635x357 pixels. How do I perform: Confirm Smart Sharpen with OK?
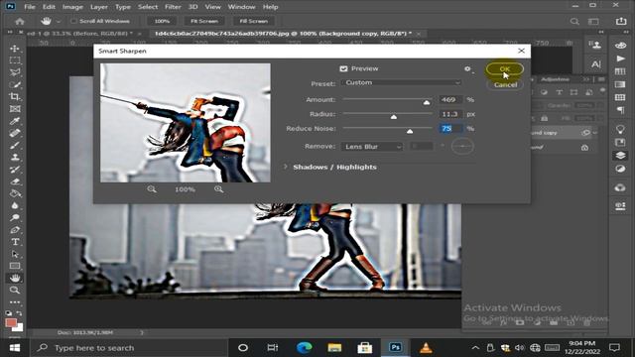[505, 69]
